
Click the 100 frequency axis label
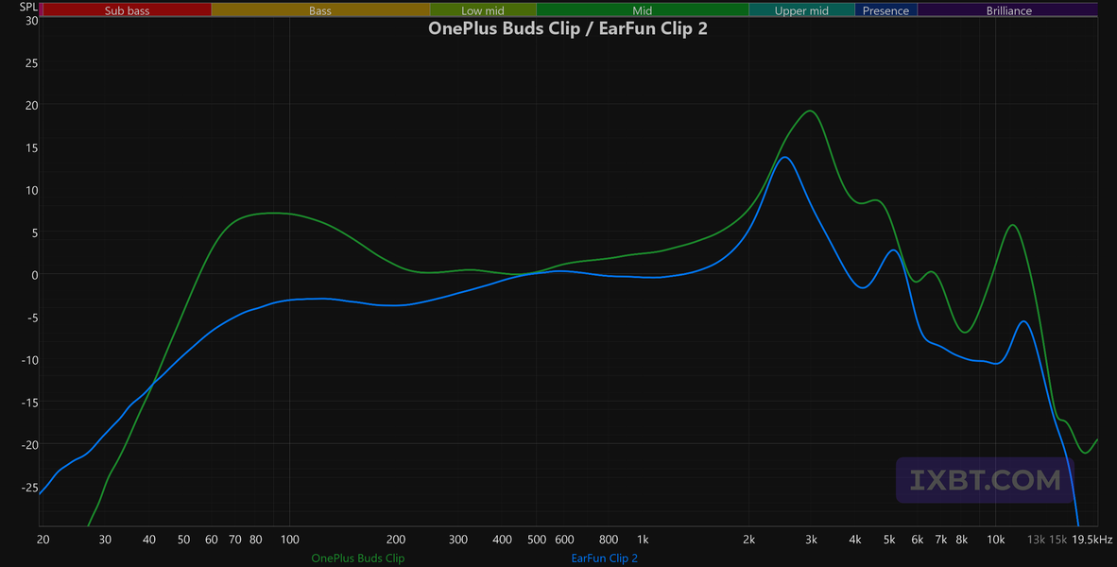click(289, 540)
